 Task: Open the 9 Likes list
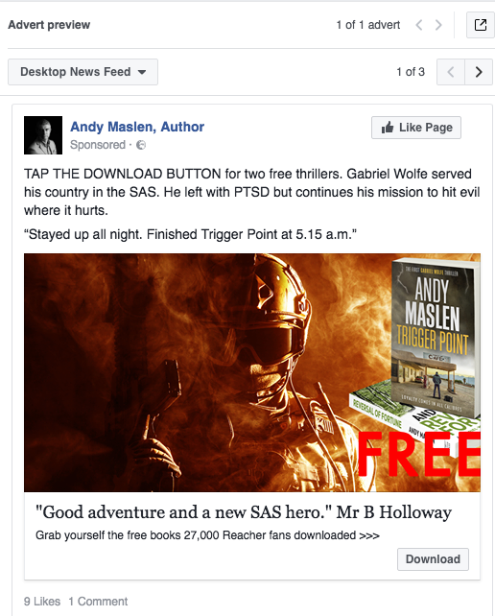coord(42,601)
